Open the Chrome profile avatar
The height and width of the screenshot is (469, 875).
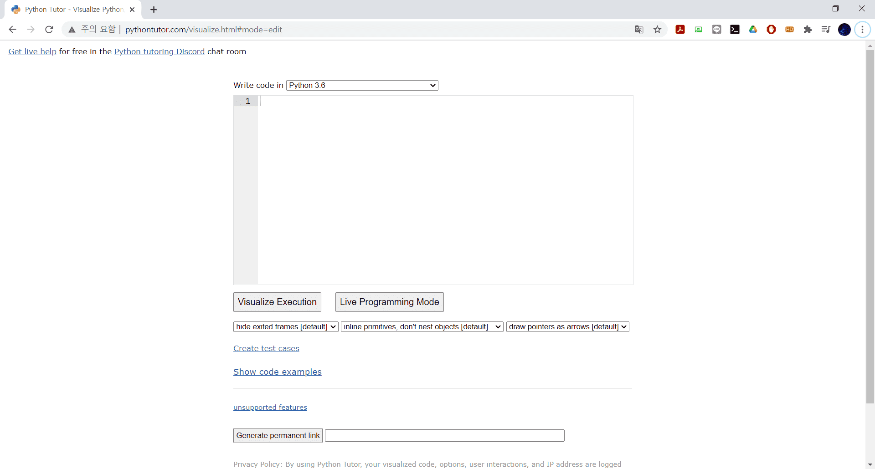coord(844,30)
